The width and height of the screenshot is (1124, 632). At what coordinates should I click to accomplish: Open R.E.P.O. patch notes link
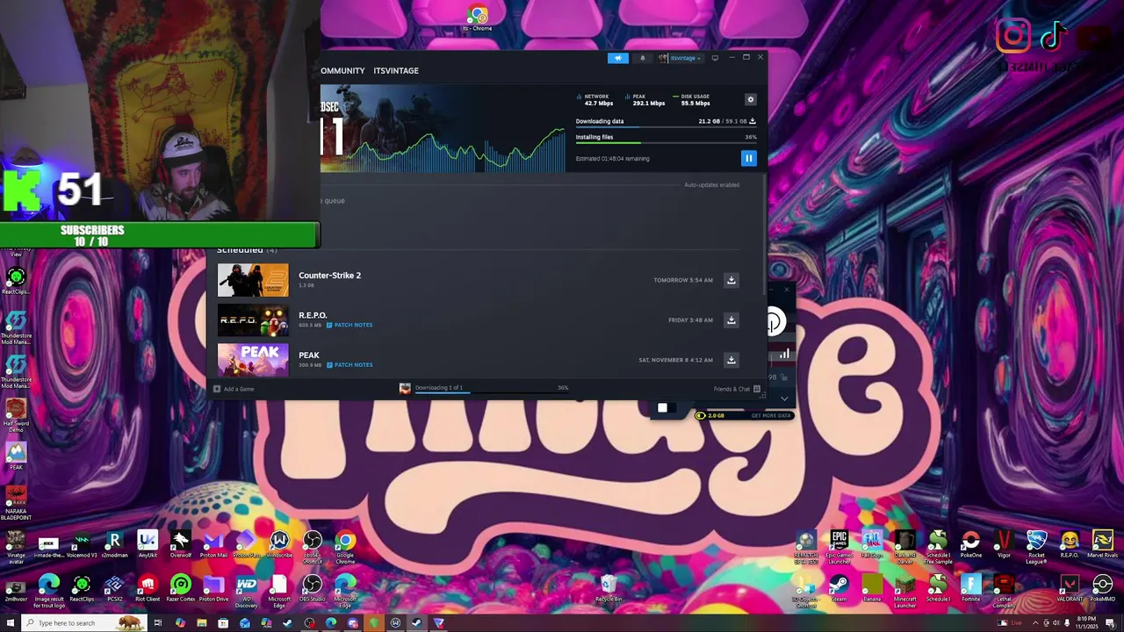(349, 325)
